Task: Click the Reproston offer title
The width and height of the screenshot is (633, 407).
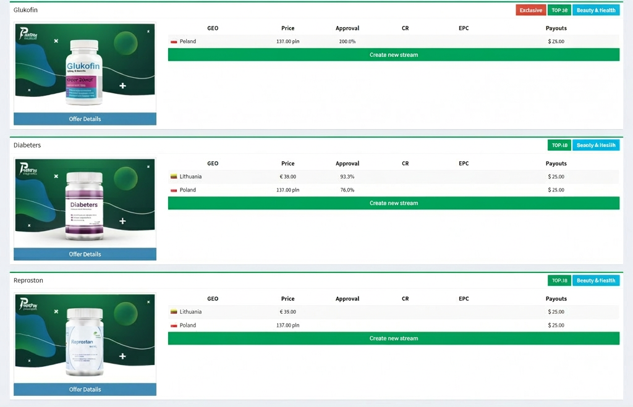Action: point(28,280)
